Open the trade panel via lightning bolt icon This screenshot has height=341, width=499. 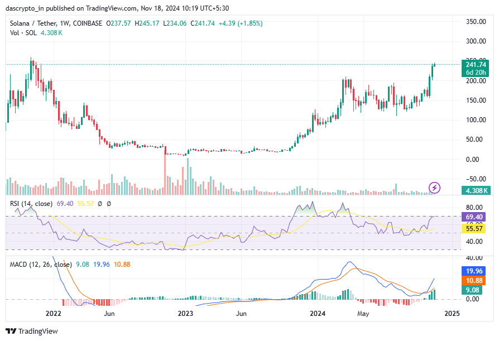(x=434, y=189)
